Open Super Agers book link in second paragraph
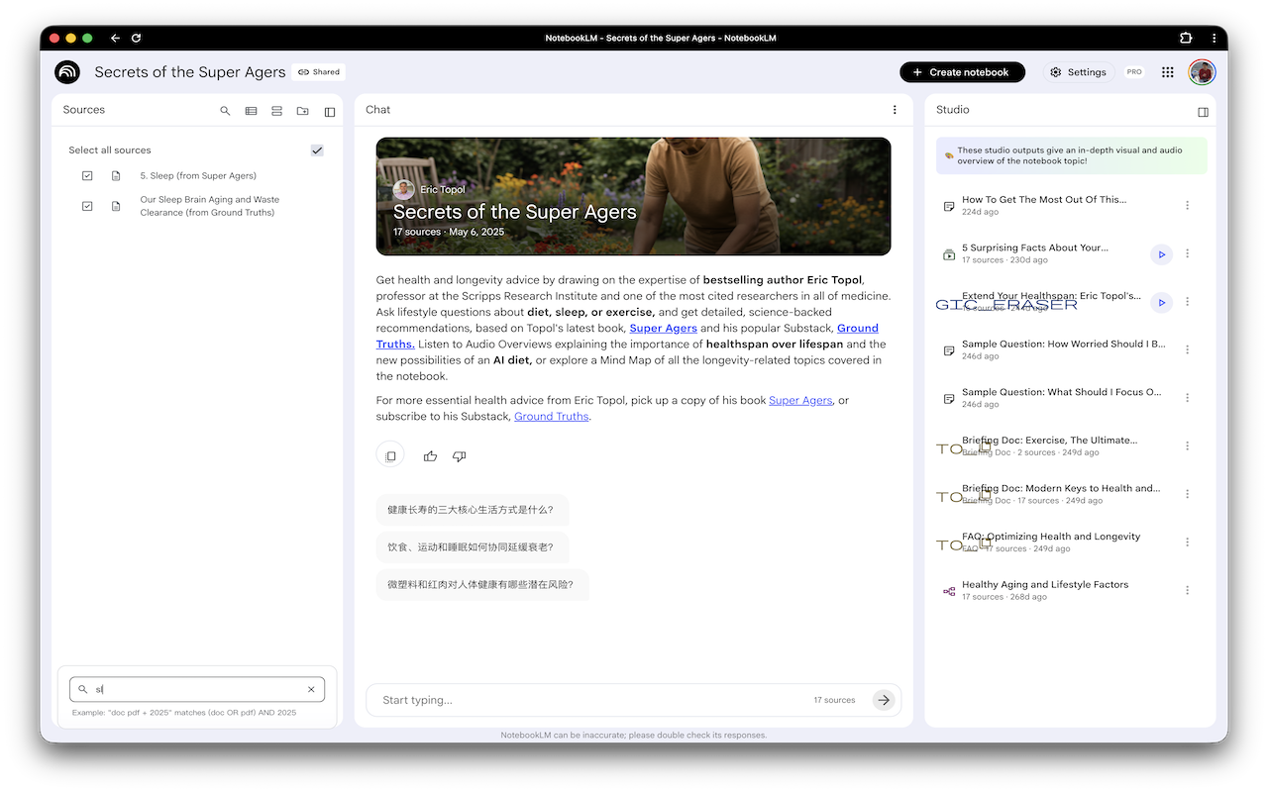The image size is (1268, 792). (800, 400)
